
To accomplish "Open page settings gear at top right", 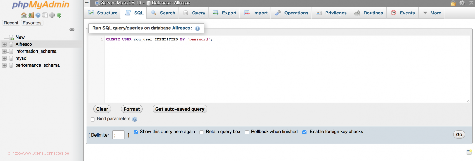I will (462, 3).
